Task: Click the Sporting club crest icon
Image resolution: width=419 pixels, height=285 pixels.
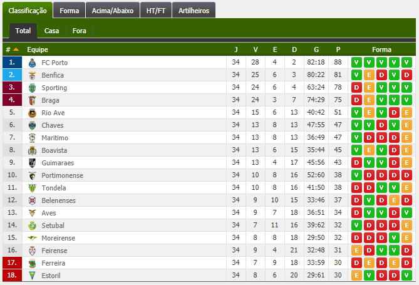Action: [32, 88]
